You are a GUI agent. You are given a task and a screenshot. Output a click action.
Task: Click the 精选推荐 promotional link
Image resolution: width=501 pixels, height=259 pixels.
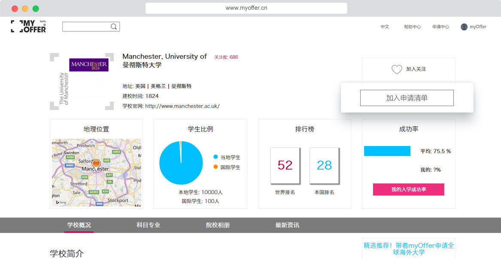click(x=409, y=249)
